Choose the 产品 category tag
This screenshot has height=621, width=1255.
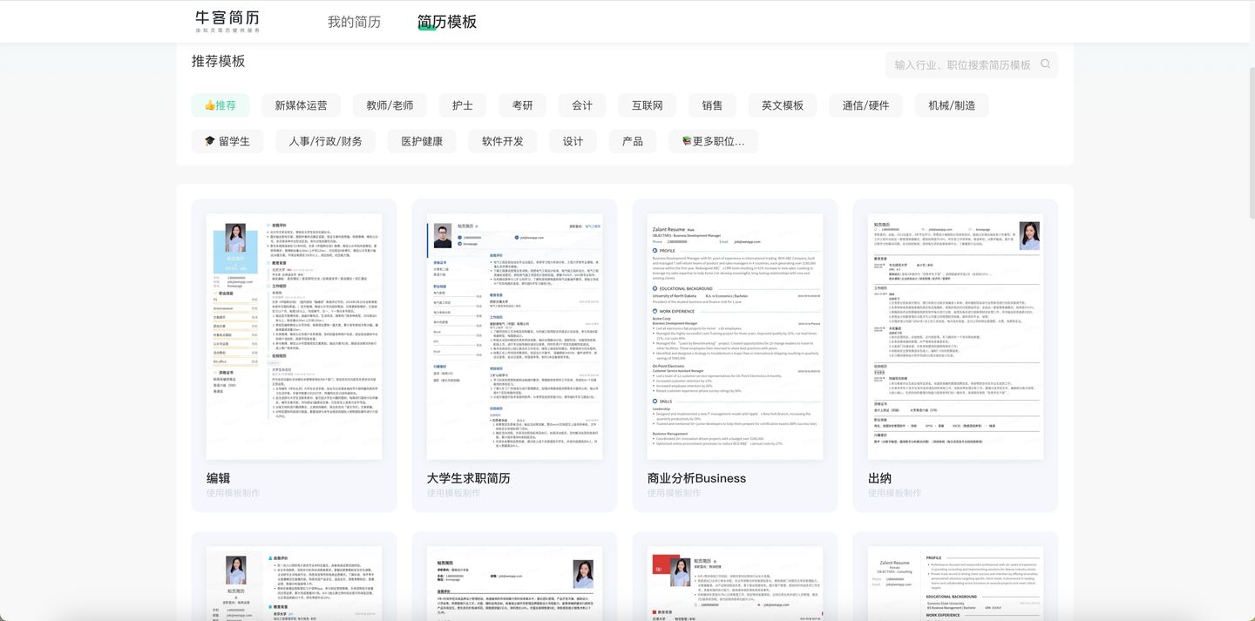633,141
